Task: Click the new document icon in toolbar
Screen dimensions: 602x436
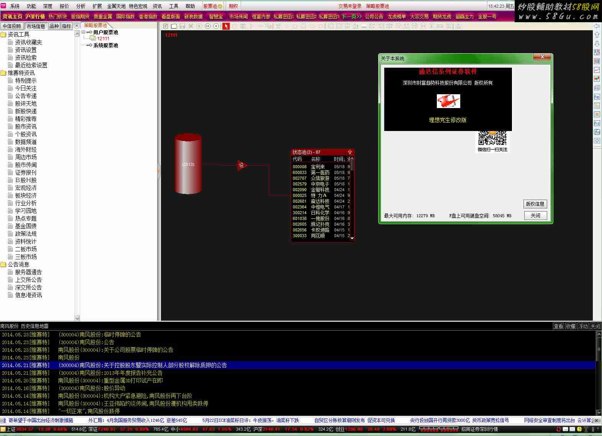Action: (166, 26)
